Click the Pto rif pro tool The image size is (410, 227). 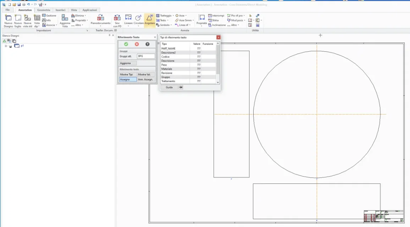(236, 16)
